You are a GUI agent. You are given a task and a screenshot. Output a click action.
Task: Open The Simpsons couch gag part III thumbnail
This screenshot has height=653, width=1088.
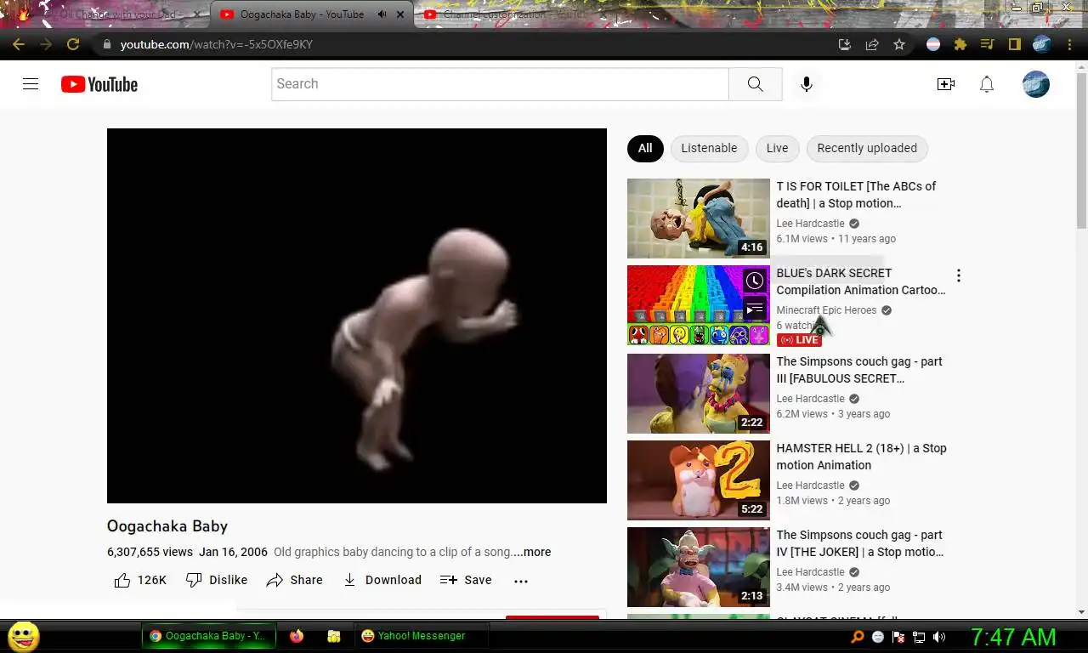(698, 394)
